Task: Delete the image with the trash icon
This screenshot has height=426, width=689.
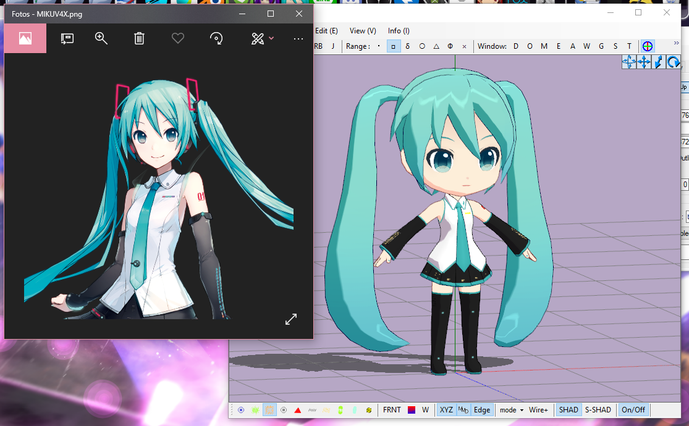Action: coord(139,38)
